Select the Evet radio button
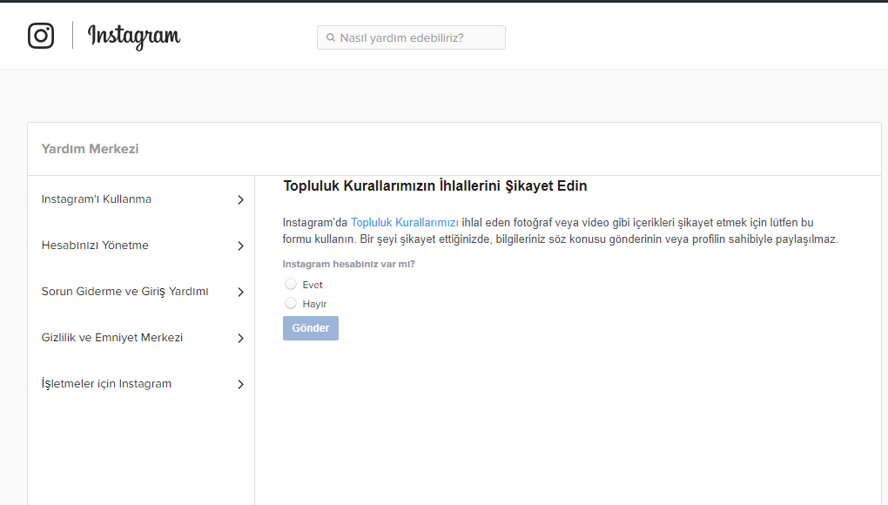The height and width of the screenshot is (505, 888). point(291,284)
